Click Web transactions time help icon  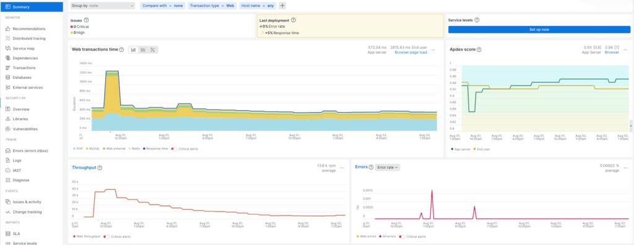pyautogui.click(x=122, y=49)
